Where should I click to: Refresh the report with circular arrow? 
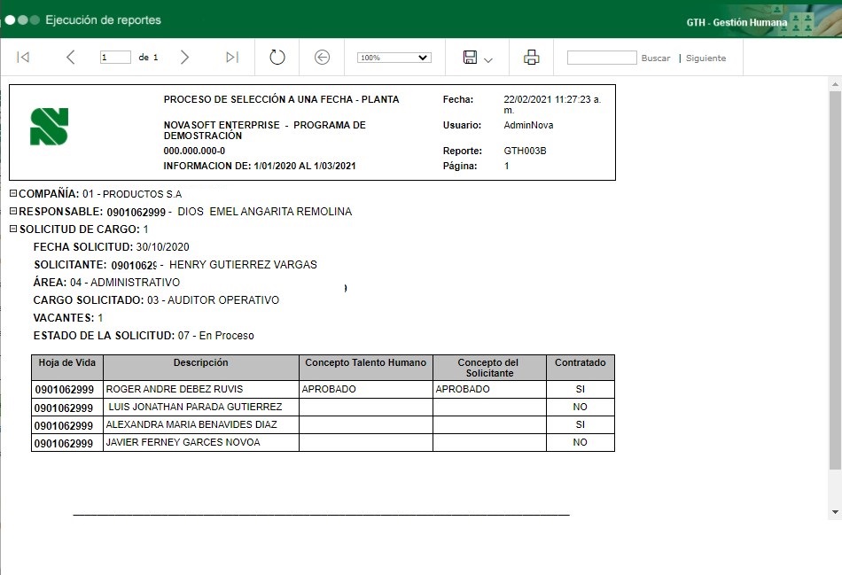(x=277, y=58)
